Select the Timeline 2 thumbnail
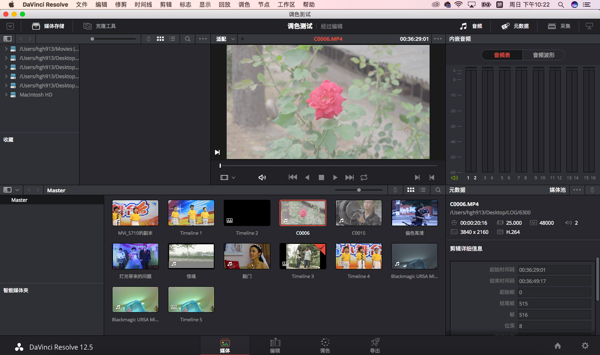600x355 pixels. click(247, 213)
